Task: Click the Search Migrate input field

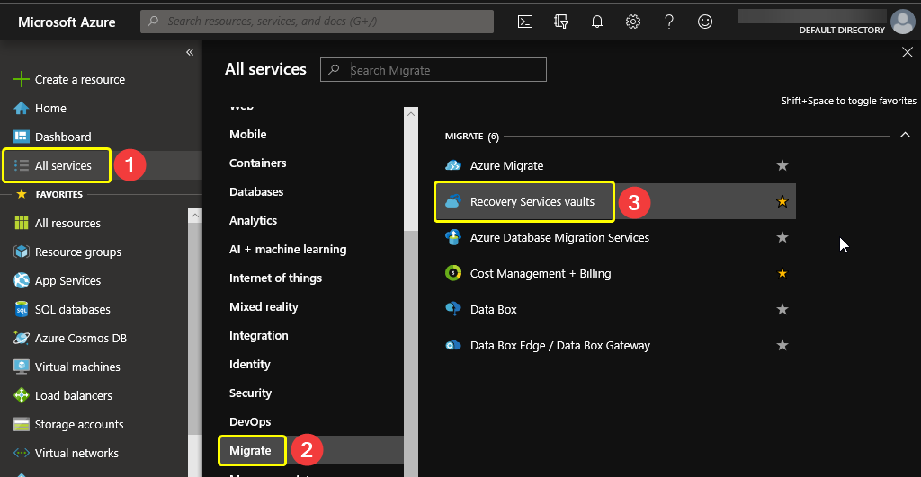Action: click(x=434, y=70)
